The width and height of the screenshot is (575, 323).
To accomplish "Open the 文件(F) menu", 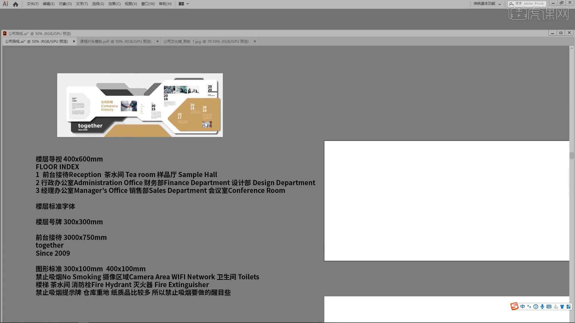I will 31,4.
